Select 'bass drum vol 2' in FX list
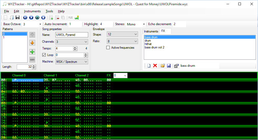258x140 pixels. pos(200,47)
